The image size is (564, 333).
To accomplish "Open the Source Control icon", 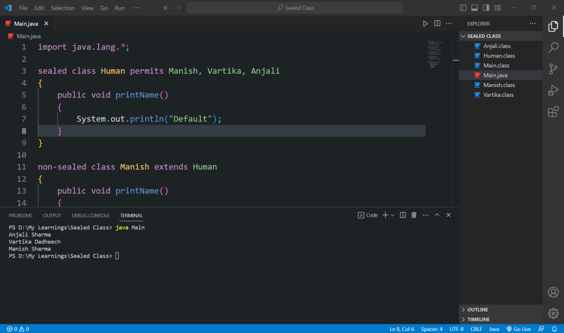I will tap(553, 68).
